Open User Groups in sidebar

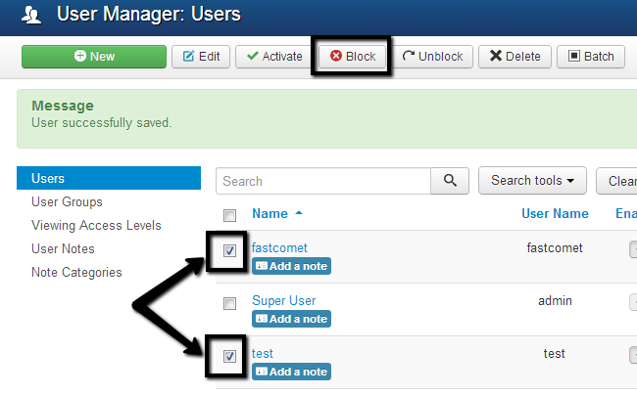tap(67, 202)
